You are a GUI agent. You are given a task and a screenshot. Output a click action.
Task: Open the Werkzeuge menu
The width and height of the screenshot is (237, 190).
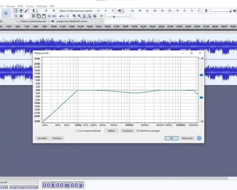pos(41,6)
